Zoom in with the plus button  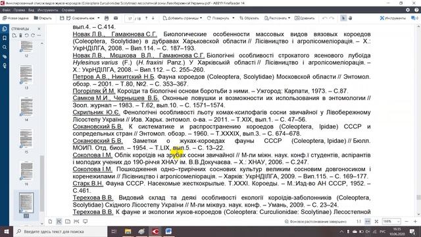(415, 221)
